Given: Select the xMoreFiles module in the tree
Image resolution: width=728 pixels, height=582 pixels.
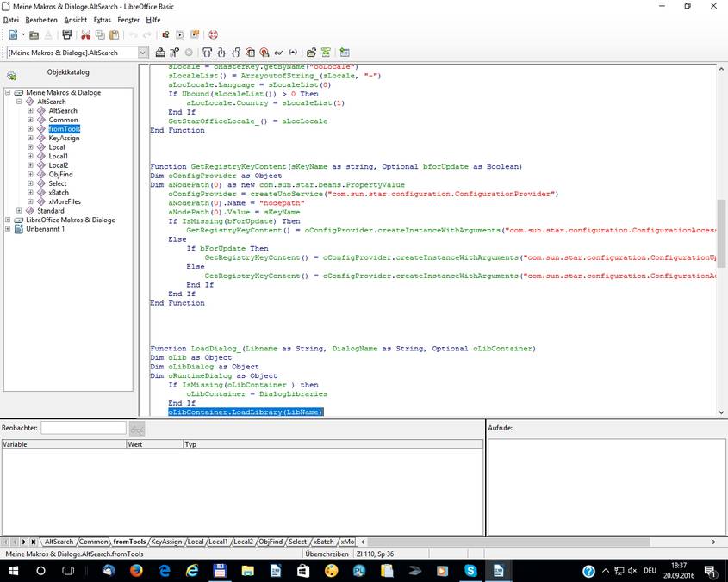Looking at the screenshot, I should point(65,201).
